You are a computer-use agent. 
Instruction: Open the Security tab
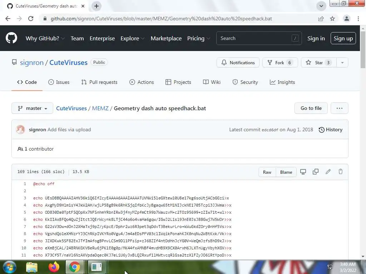click(245, 82)
